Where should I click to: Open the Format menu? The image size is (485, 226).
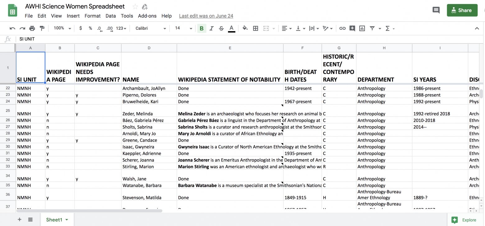93,16
